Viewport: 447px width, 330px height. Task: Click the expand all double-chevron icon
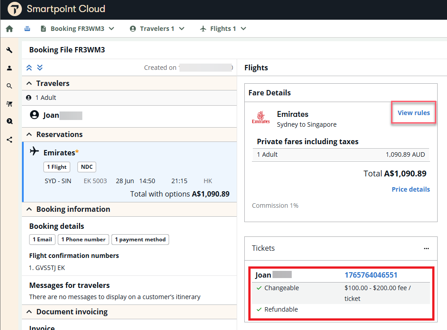pos(40,68)
